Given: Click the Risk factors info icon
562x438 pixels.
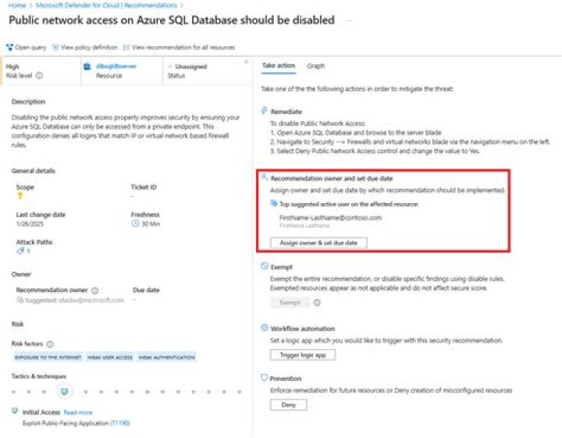Looking at the screenshot, I should 50,344.
